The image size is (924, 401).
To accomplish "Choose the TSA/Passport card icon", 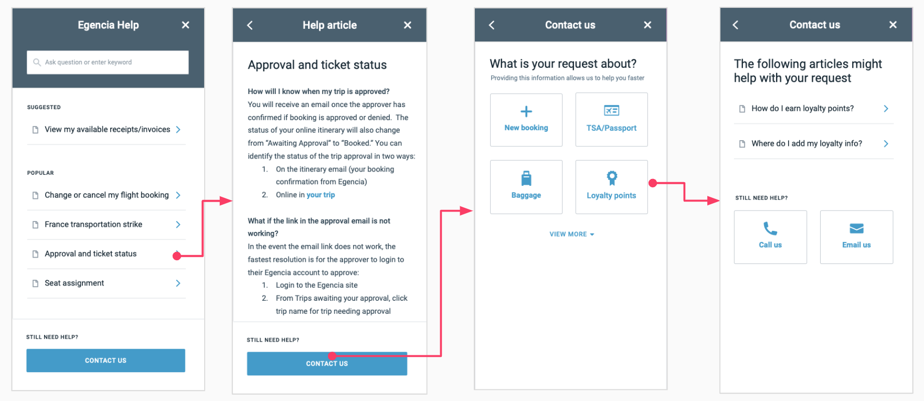I will tap(611, 110).
